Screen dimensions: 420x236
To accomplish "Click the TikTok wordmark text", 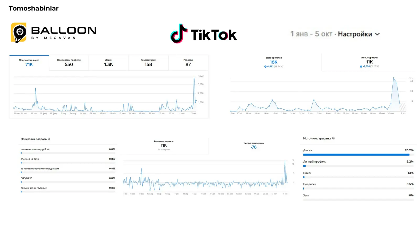I will [214, 35].
